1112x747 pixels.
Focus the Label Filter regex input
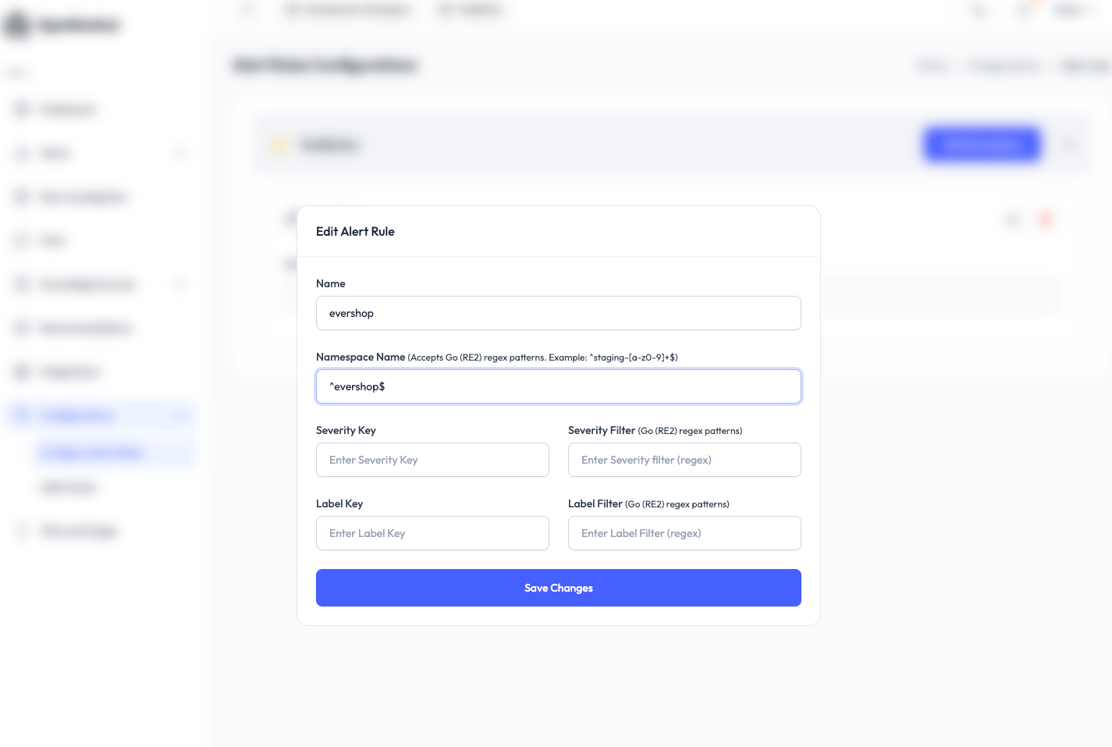click(684, 533)
